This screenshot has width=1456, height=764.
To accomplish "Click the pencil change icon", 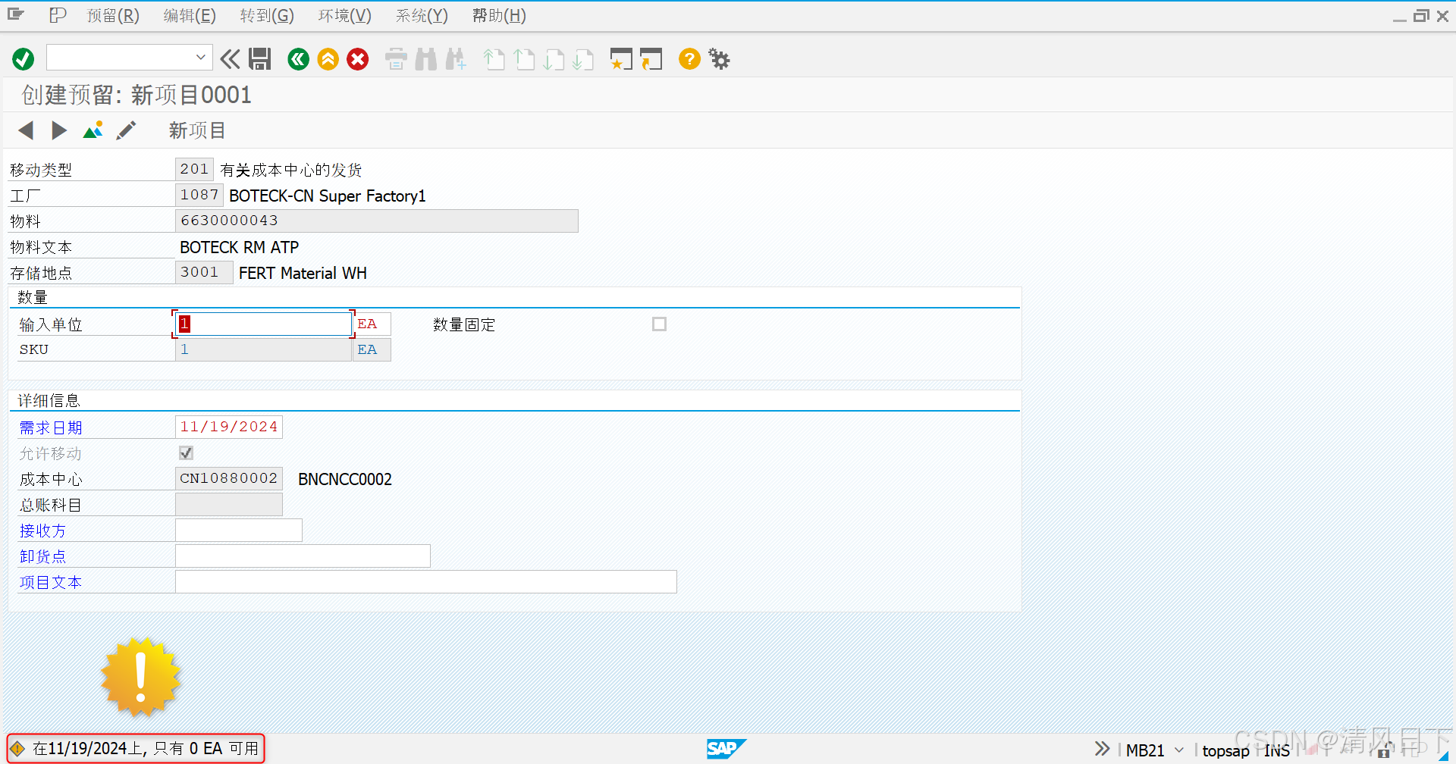I will point(126,130).
